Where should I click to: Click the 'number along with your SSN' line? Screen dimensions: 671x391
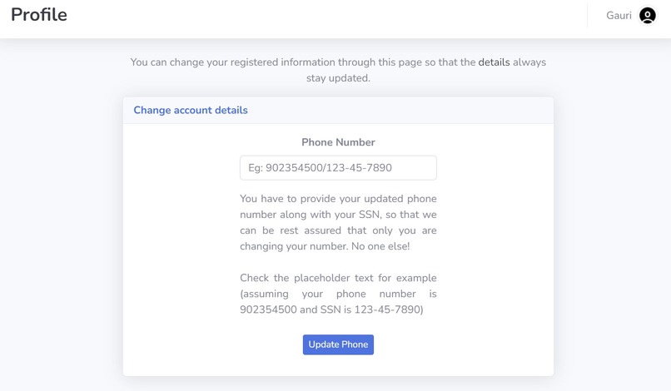[338, 215]
